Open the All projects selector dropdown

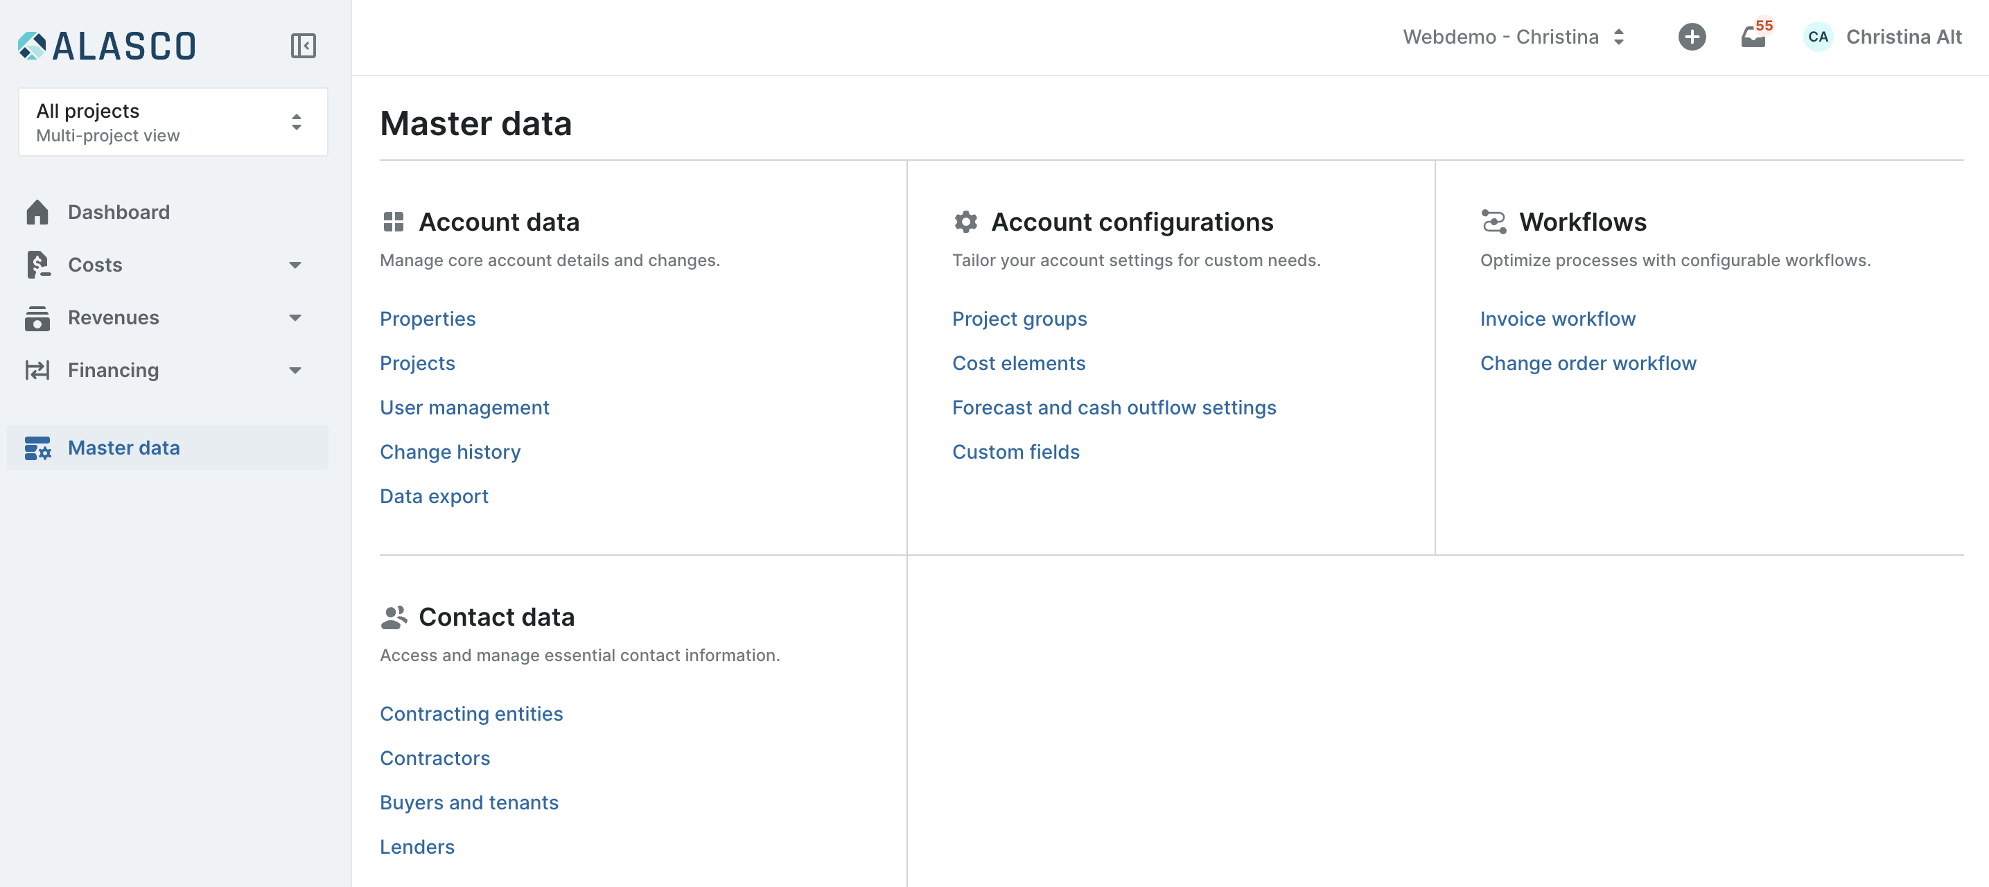click(x=173, y=122)
